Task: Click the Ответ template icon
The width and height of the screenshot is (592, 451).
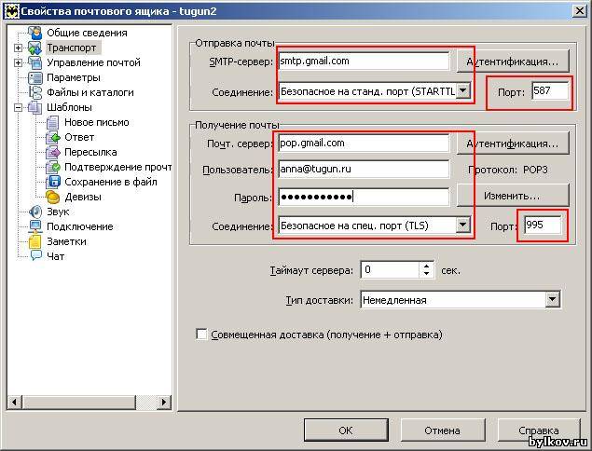Action: (53, 137)
